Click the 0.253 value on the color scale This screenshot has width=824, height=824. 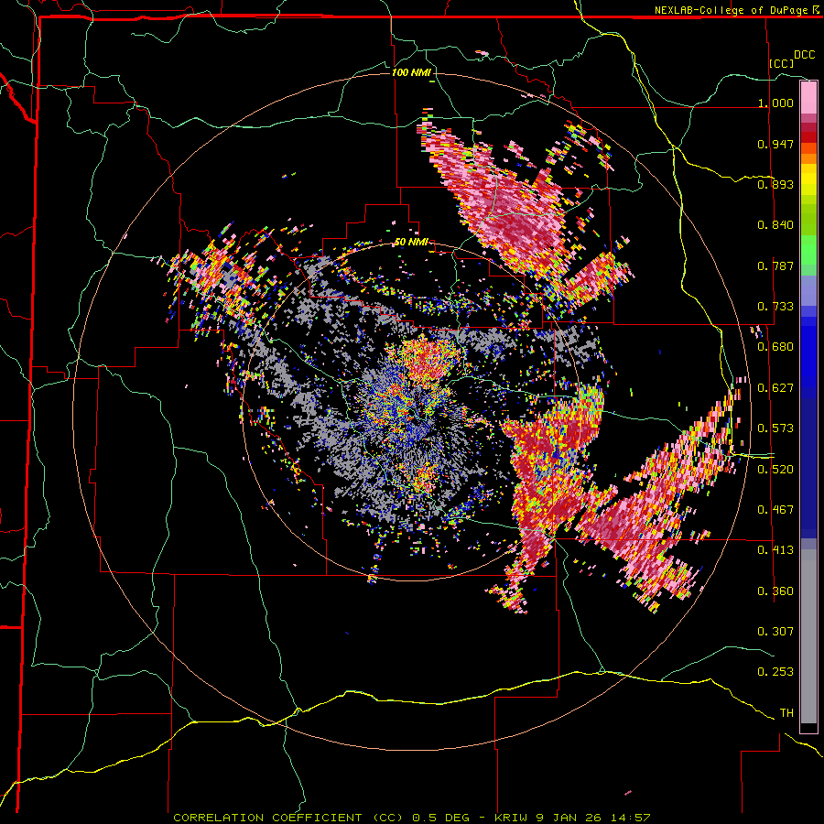(775, 672)
